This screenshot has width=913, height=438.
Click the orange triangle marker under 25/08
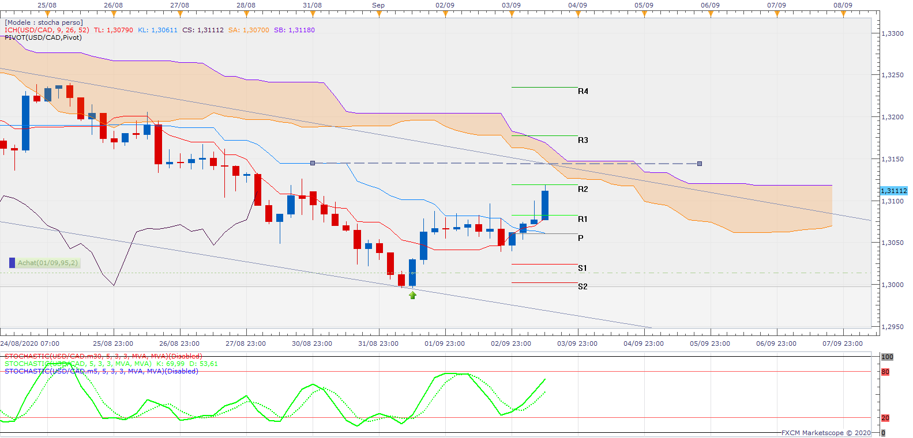point(47,14)
